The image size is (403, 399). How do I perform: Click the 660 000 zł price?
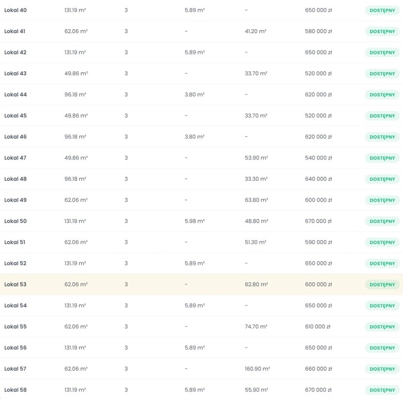coord(318,369)
